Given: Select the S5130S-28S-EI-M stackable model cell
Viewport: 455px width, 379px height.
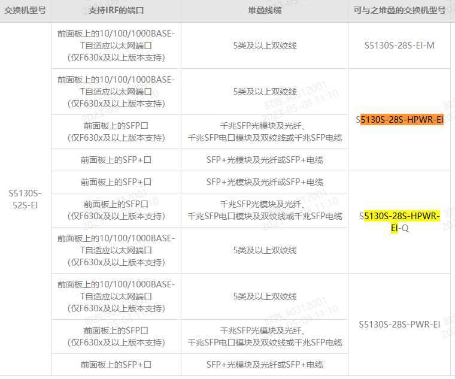Looking at the screenshot, I should tap(399, 46).
